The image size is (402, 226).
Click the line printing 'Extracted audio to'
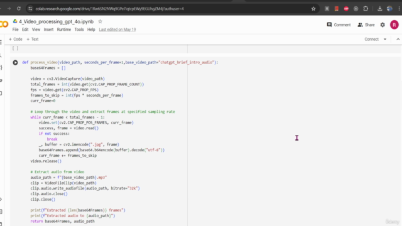pyautogui.click(x=73, y=216)
